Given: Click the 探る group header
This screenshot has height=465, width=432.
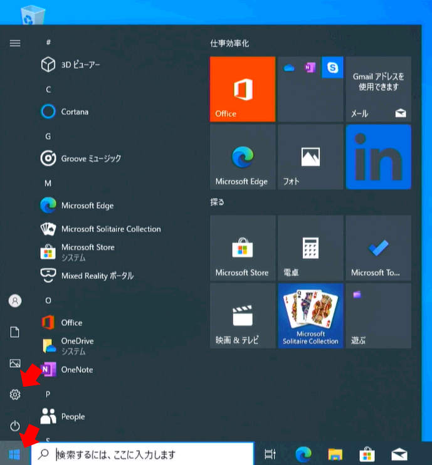Looking at the screenshot, I should click(217, 202).
